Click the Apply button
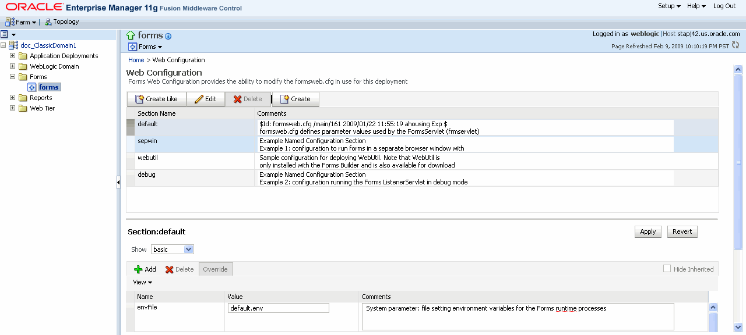Image resolution: width=746 pixels, height=335 pixels. point(648,231)
